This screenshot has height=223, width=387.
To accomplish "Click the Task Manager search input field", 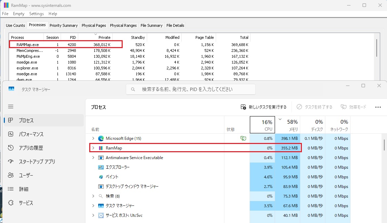I will tap(191, 89).
